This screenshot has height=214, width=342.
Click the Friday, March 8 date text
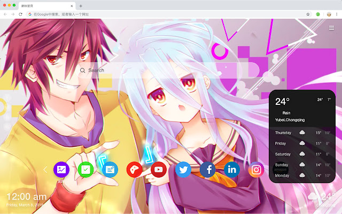[x=25, y=205]
